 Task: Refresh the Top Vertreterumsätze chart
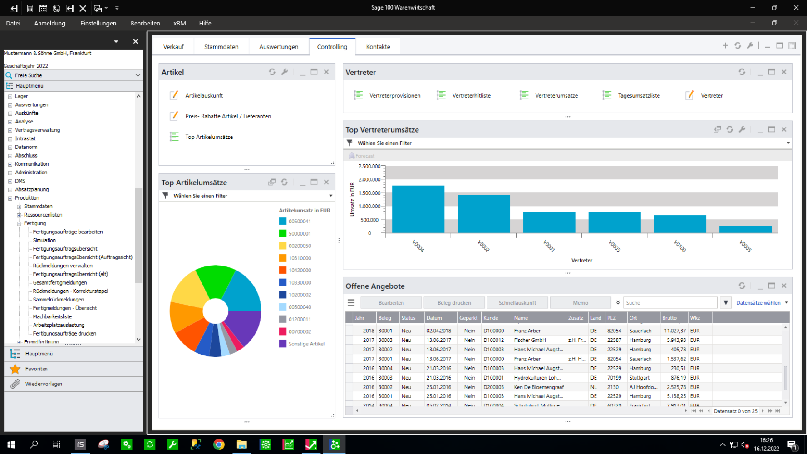click(729, 129)
